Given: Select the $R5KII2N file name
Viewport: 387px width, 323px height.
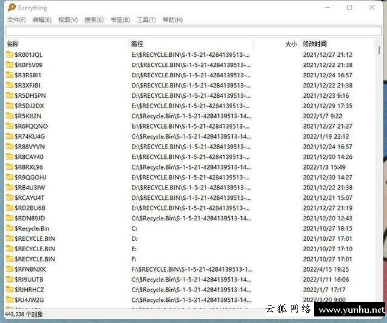Looking at the screenshot, I should pos(28,116).
